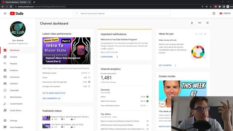The width and height of the screenshot is (233, 131).
Task: Reload the page in the browser
Action: tap(11, 7)
